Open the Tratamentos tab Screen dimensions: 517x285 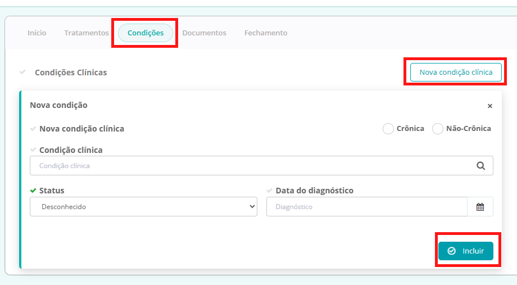click(87, 33)
